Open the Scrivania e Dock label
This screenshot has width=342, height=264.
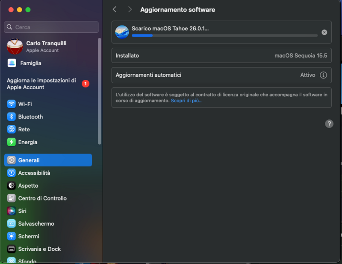click(39, 249)
